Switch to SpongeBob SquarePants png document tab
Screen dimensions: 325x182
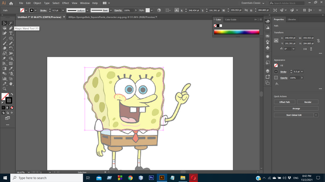(112, 17)
